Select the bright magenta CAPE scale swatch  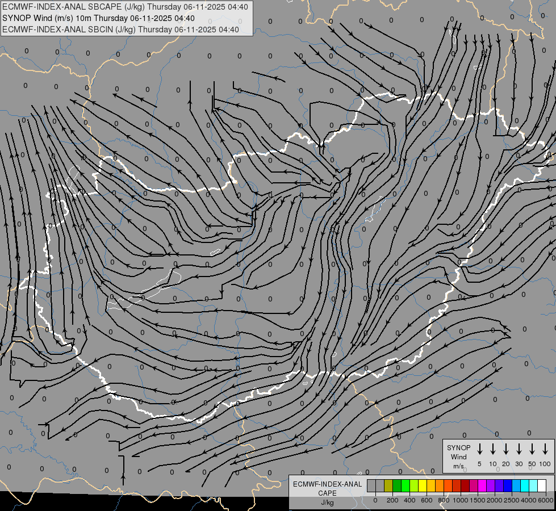point(482,485)
